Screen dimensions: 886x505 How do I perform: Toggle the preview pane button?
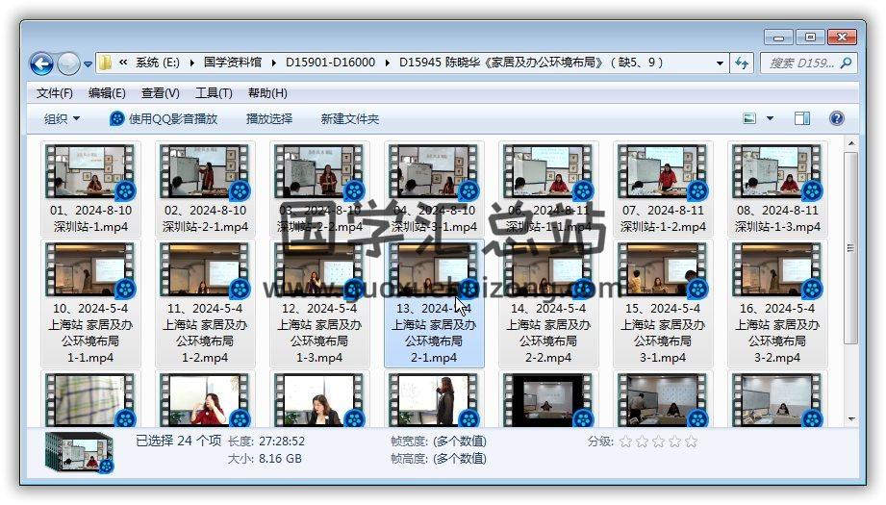801,118
